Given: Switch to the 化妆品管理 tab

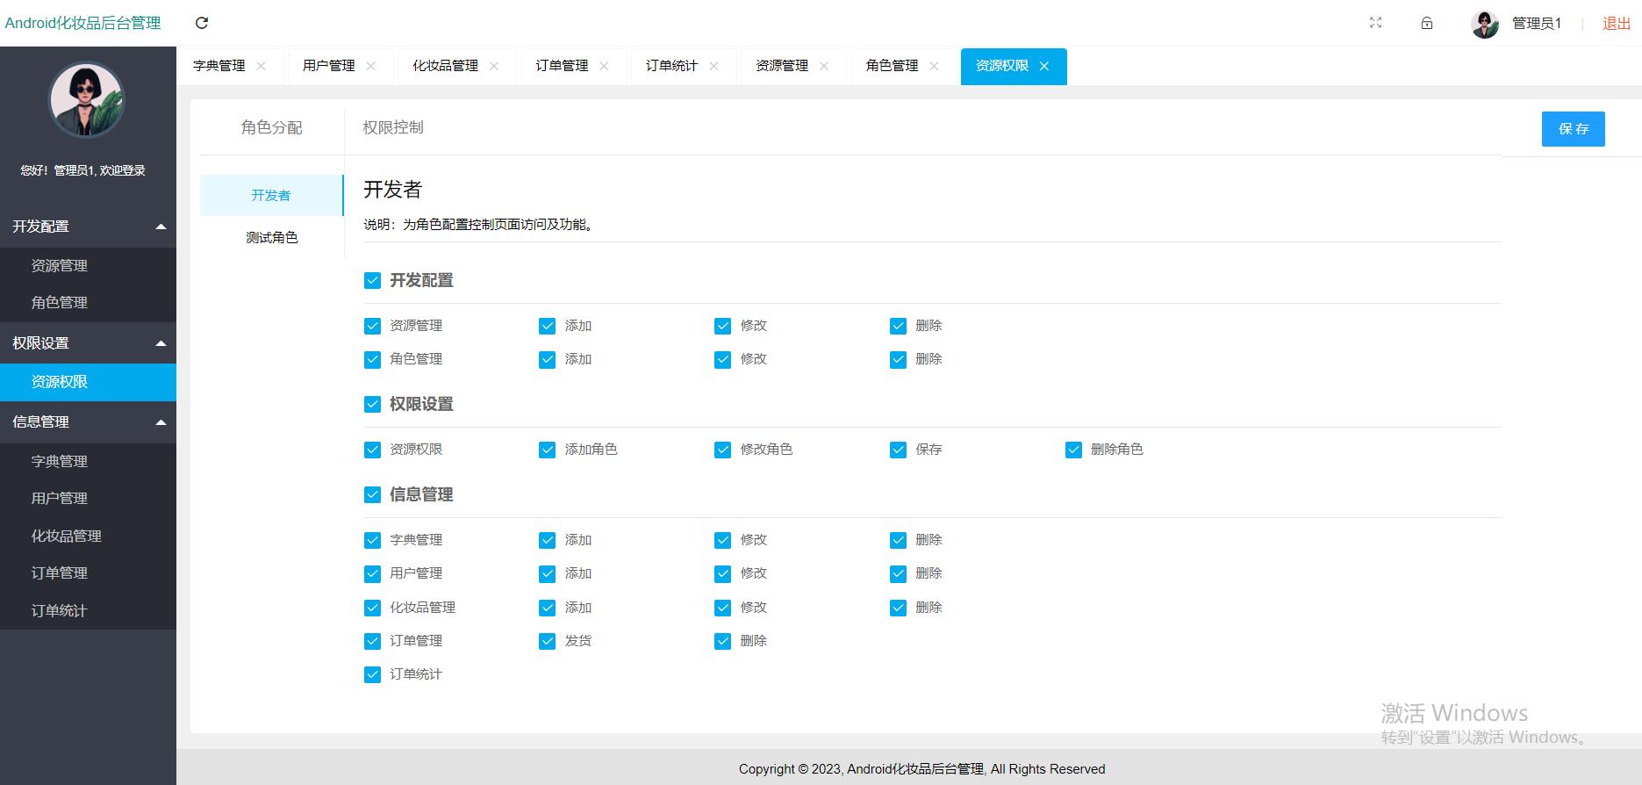Looking at the screenshot, I should tap(445, 66).
